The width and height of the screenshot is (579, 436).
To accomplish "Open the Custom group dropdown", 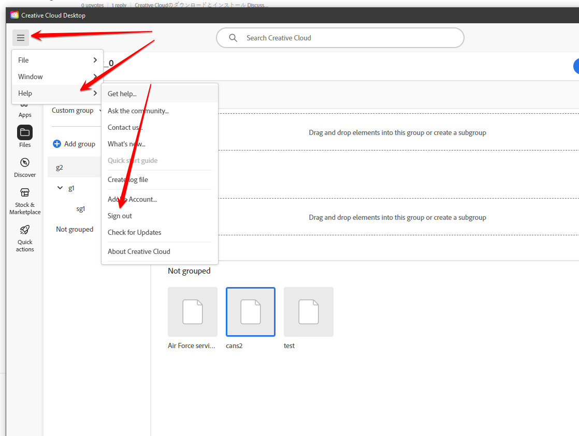I will pos(75,110).
